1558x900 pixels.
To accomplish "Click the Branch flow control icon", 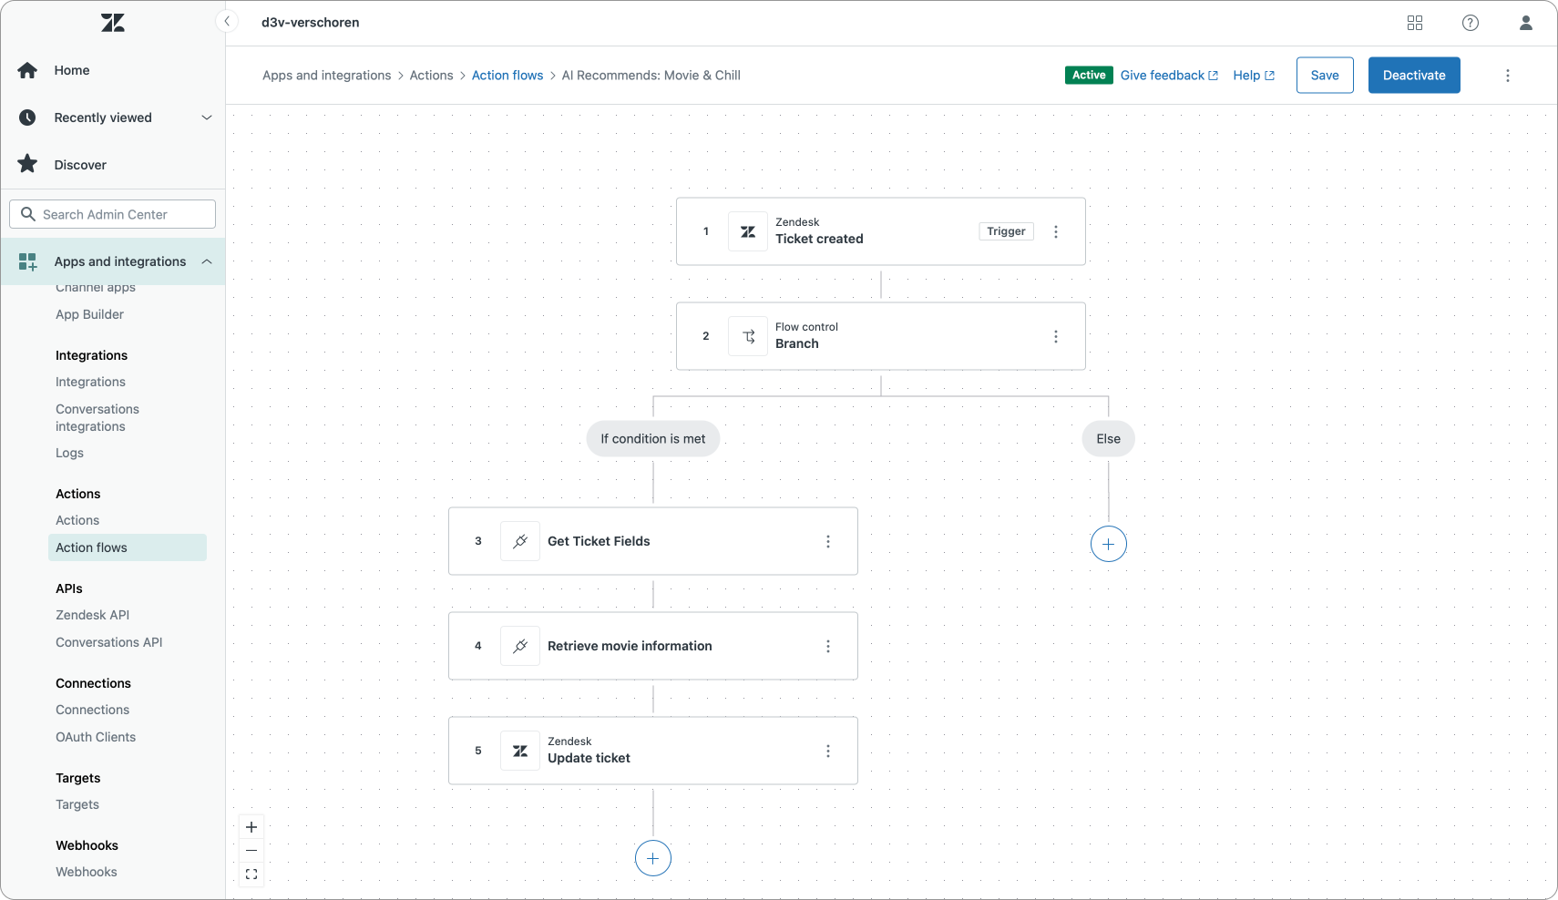I will [x=748, y=336].
